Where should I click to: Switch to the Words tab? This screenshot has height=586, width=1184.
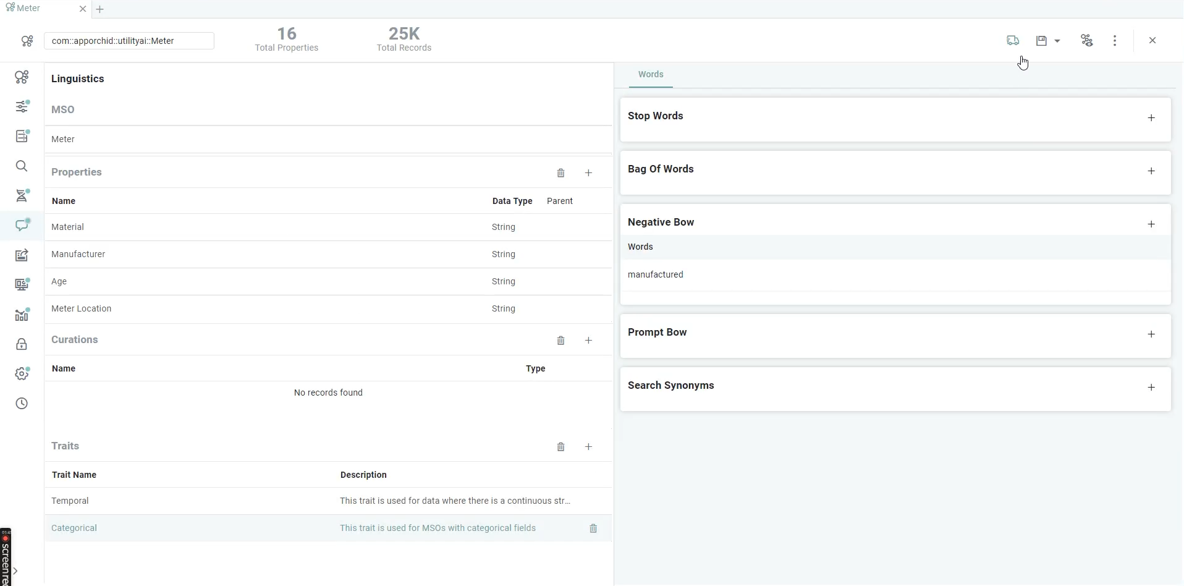(x=651, y=74)
